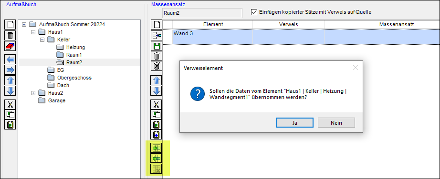Click the trash icon in Aufmaßbuch toolbar

coord(10,35)
